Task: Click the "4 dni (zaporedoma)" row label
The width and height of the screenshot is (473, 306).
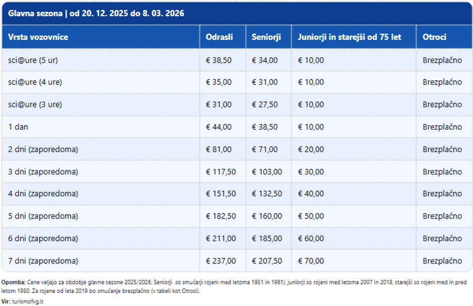Action: [x=43, y=194]
